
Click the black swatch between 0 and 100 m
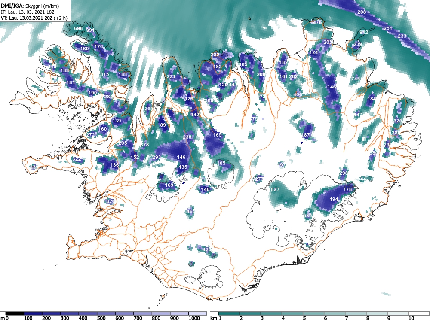point(15,313)
